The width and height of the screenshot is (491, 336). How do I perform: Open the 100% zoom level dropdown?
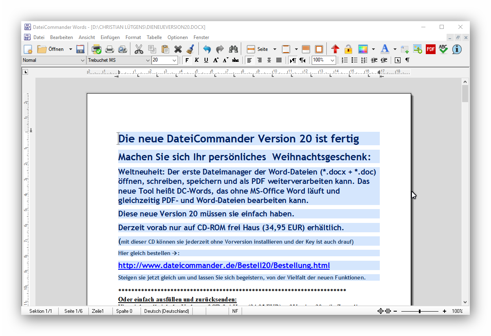332,60
